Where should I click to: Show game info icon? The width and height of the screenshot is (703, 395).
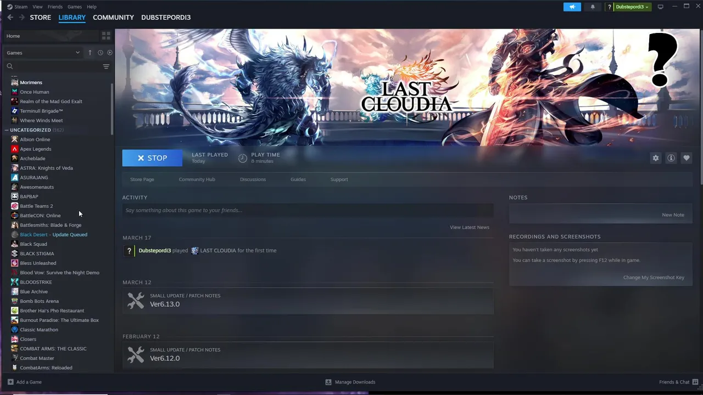point(671,158)
